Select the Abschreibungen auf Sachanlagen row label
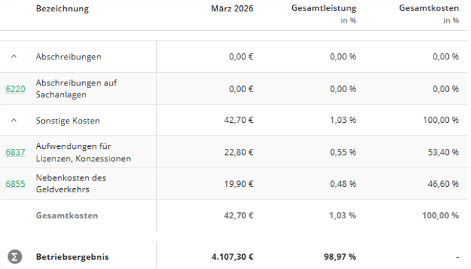Viewport: 471px width, 269px height. (x=77, y=88)
